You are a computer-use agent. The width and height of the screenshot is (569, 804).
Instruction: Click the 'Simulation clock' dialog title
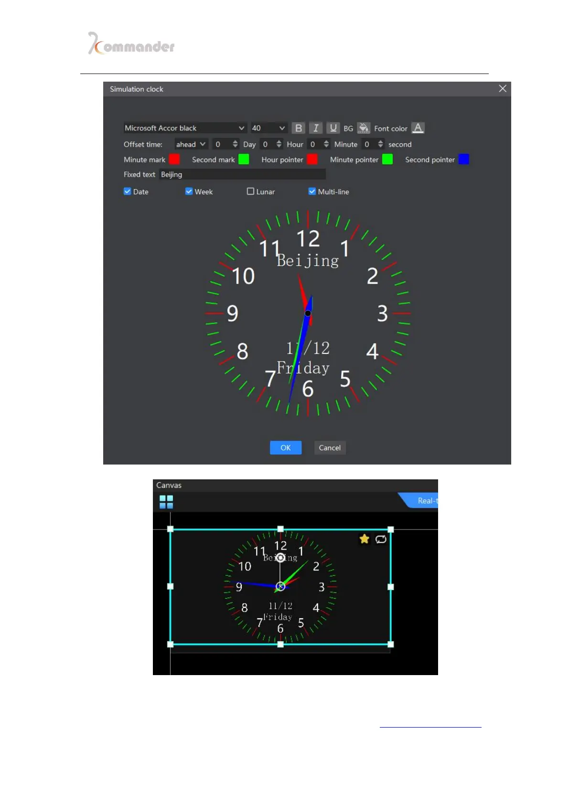coord(137,89)
